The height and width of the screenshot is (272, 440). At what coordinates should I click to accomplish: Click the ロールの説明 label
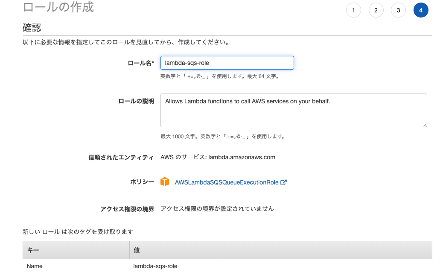(x=136, y=101)
